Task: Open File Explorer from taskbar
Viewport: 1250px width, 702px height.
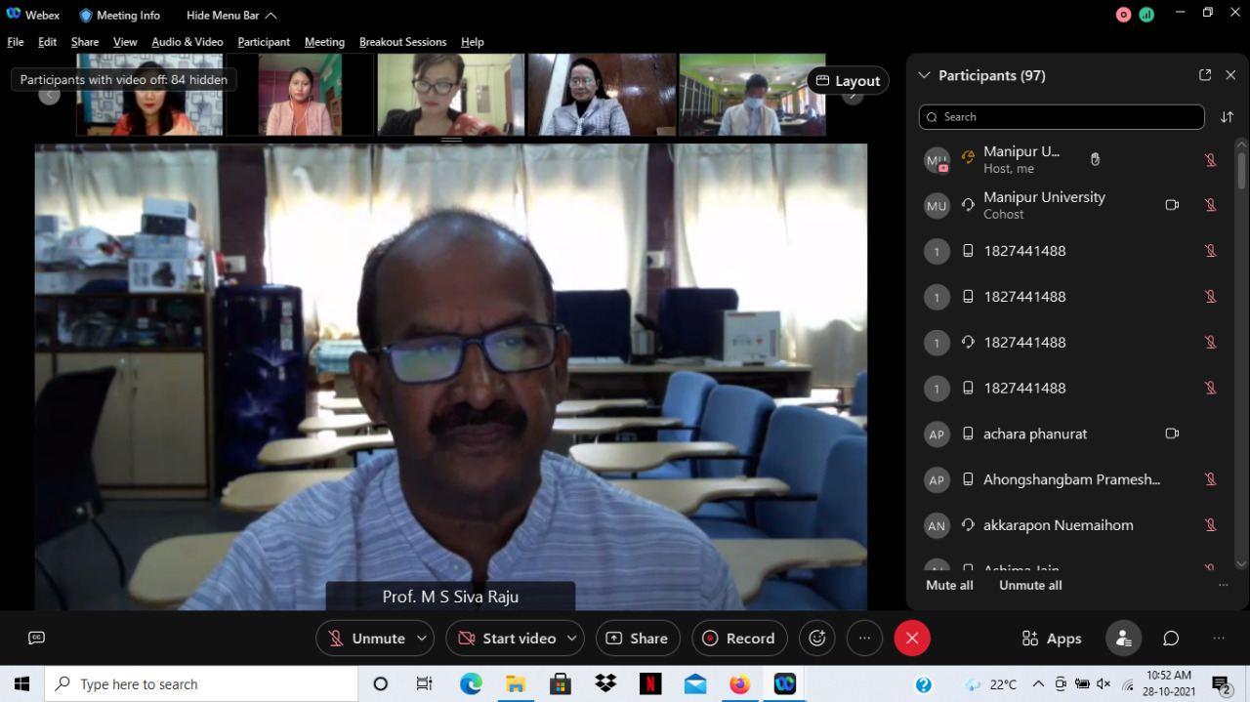Action: 516,684
